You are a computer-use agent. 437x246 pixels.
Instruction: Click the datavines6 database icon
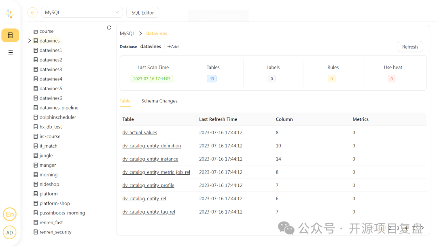point(36,98)
